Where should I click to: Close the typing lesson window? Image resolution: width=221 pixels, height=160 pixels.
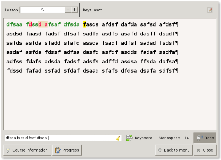[x=204, y=150]
